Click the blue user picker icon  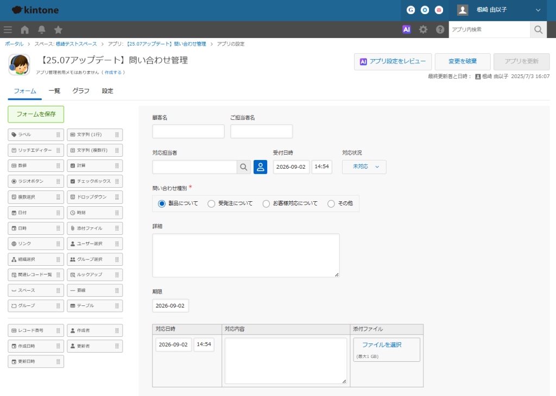[260, 167]
